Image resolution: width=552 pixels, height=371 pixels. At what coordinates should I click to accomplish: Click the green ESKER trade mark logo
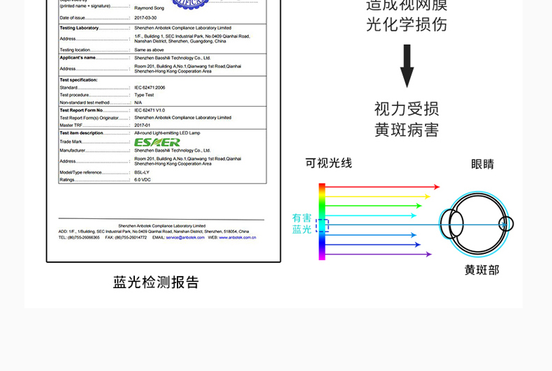click(x=157, y=142)
